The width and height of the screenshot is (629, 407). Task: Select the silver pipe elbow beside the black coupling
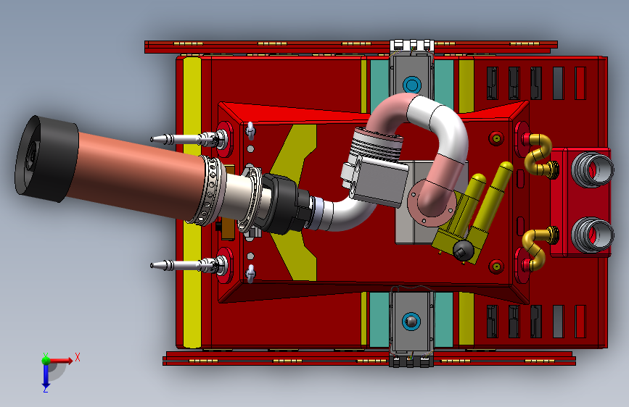[345, 214]
